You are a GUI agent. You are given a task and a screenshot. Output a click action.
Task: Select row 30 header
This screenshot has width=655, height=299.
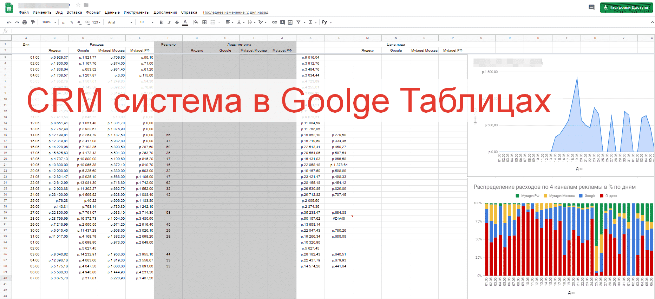(x=5, y=218)
